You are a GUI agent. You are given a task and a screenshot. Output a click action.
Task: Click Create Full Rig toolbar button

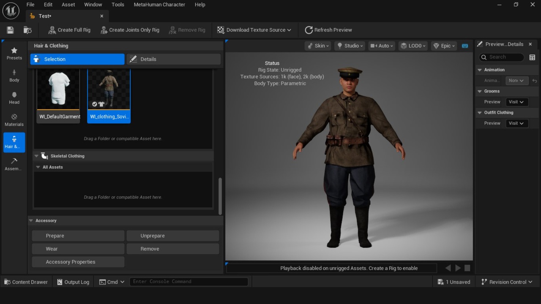(x=69, y=30)
